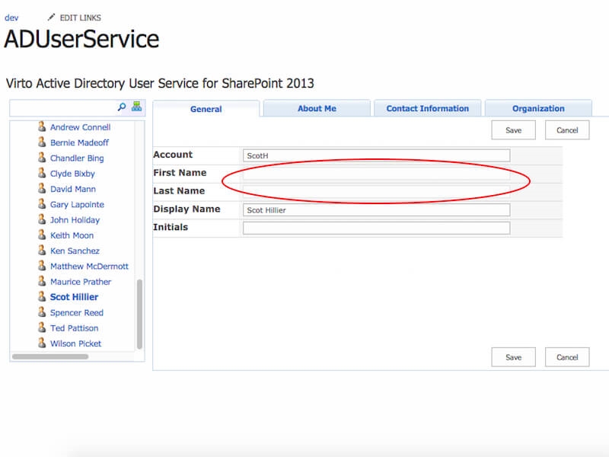This screenshot has height=457, width=609.
Task: Click the EDIT LINKS link
Action: [81, 18]
